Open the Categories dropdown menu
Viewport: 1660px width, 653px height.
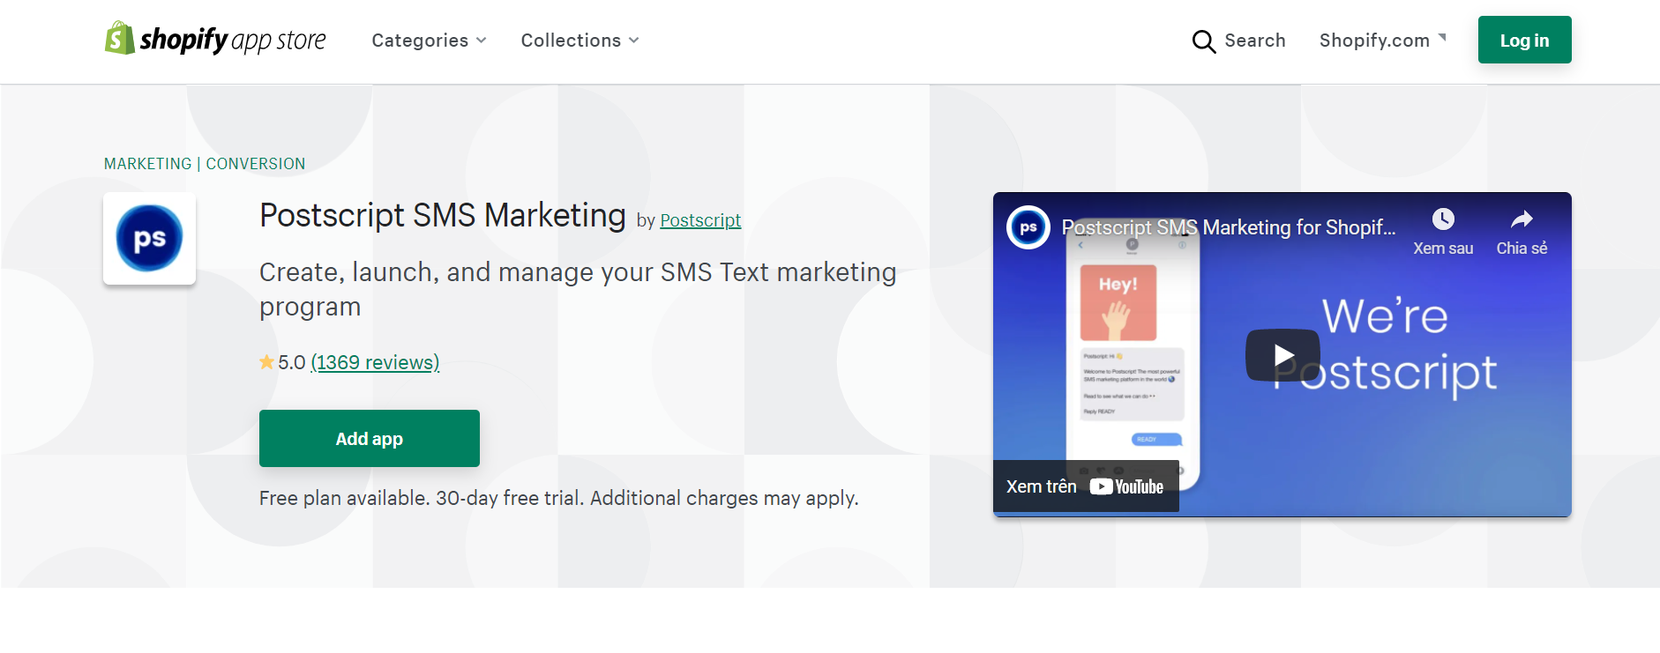point(429,41)
